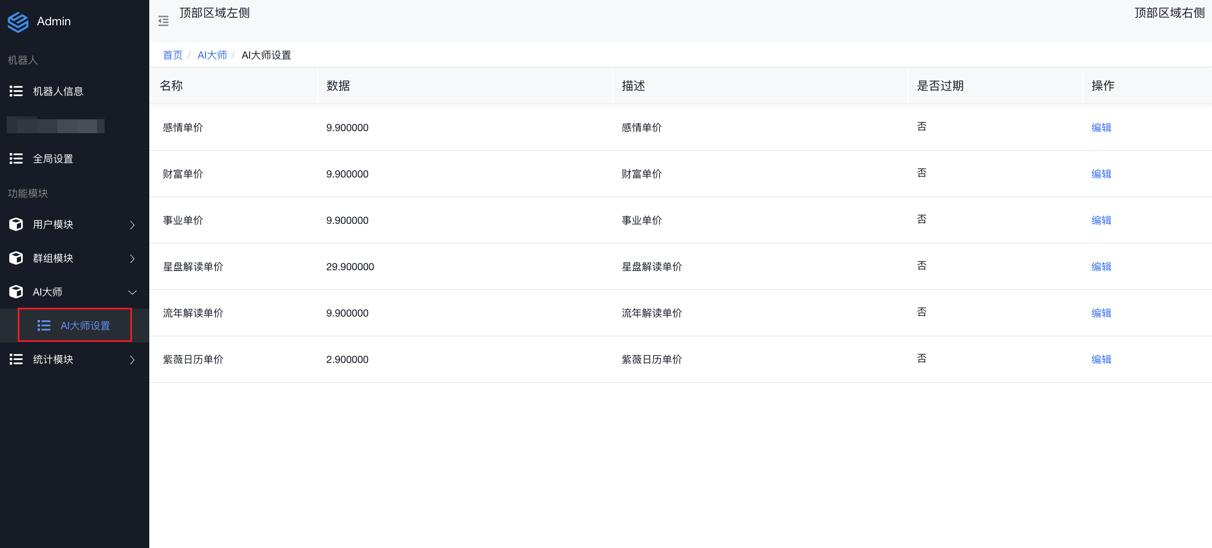This screenshot has width=1212, height=548.
Task: Click the cube icon for 群组模块
Action: [x=16, y=258]
